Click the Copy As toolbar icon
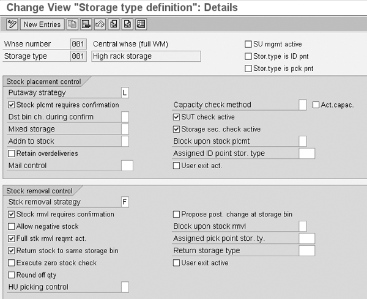 pyautogui.click(x=73, y=24)
